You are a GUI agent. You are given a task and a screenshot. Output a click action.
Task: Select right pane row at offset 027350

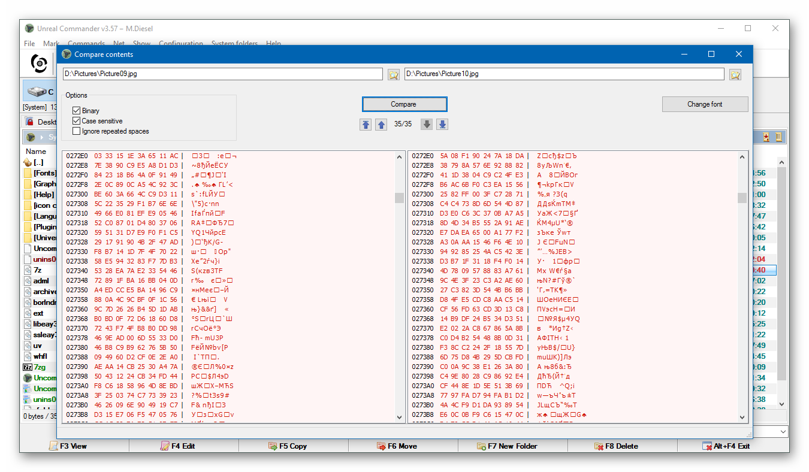click(573, 290)
